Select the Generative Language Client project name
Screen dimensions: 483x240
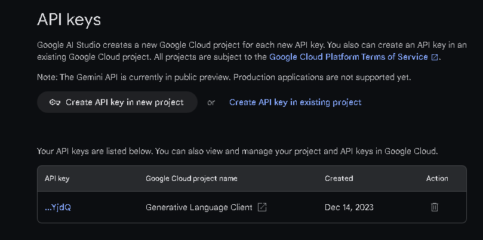coord(199,207)
